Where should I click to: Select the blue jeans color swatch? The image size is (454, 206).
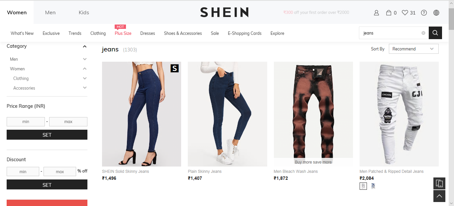point(373,186)
